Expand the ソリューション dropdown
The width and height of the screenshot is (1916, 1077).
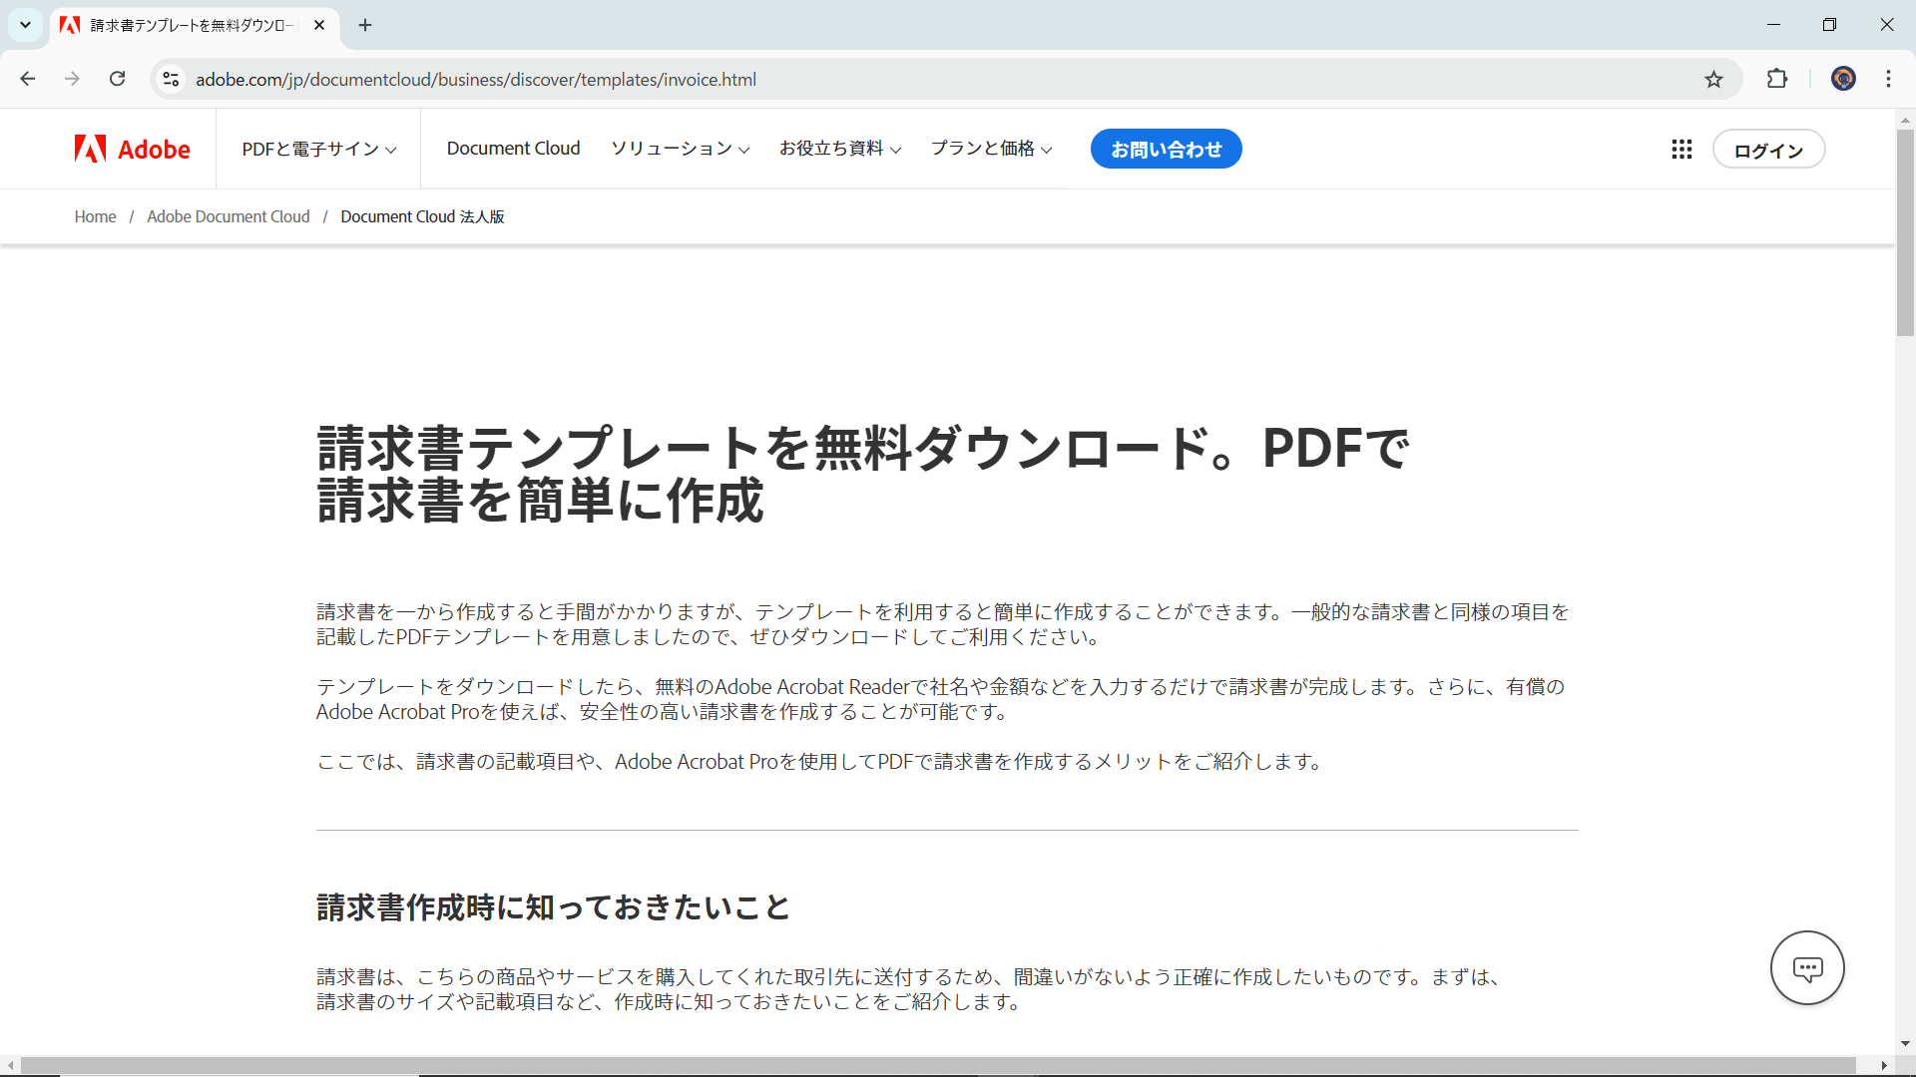coord(680,149)
